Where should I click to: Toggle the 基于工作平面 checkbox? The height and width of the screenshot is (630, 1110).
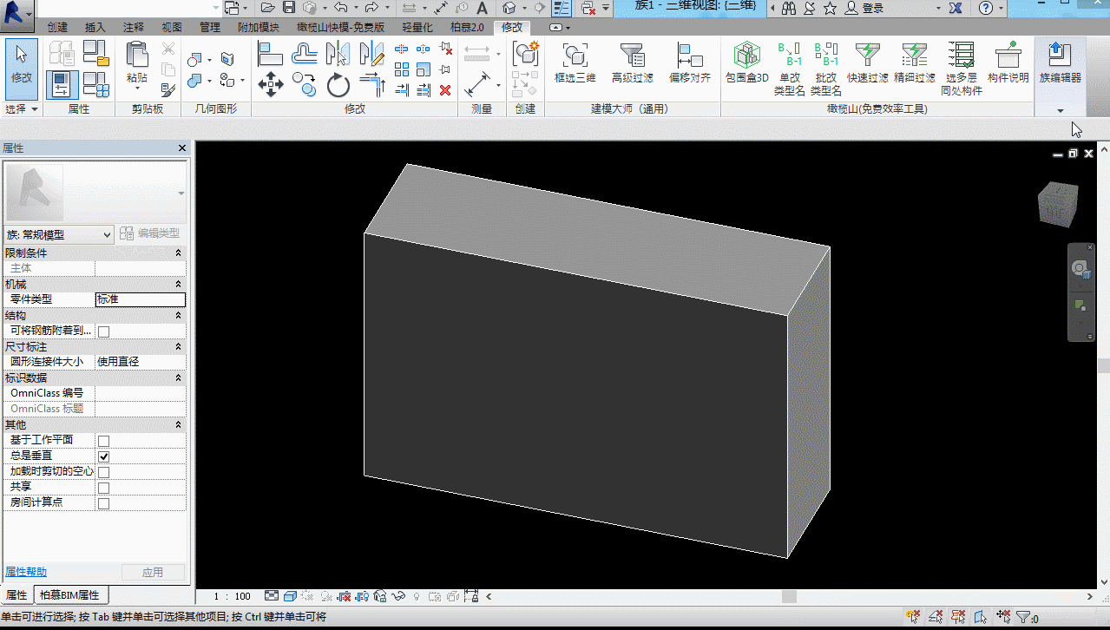[103, 440]
